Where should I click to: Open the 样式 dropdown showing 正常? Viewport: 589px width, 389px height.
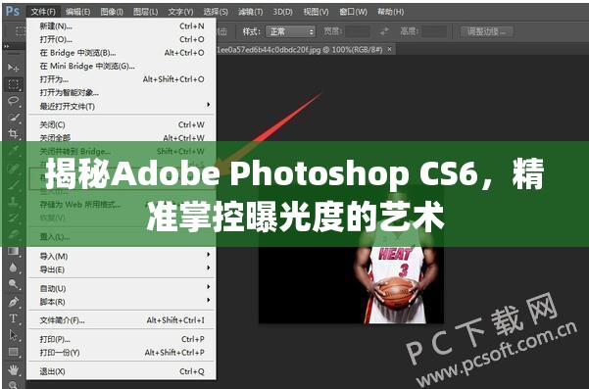click(x=290, y=31)
